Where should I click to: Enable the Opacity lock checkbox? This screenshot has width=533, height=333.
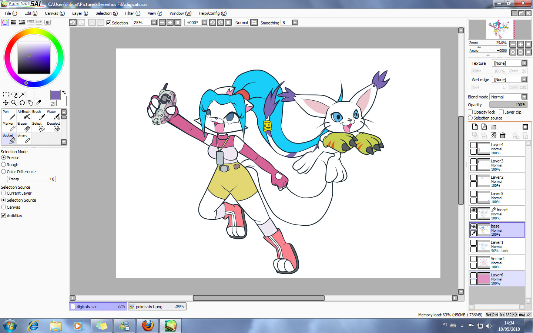pos(470,112)
